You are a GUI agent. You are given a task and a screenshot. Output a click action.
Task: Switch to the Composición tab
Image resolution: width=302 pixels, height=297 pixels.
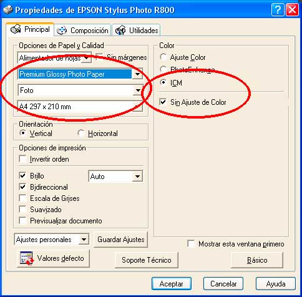[82, 31]
